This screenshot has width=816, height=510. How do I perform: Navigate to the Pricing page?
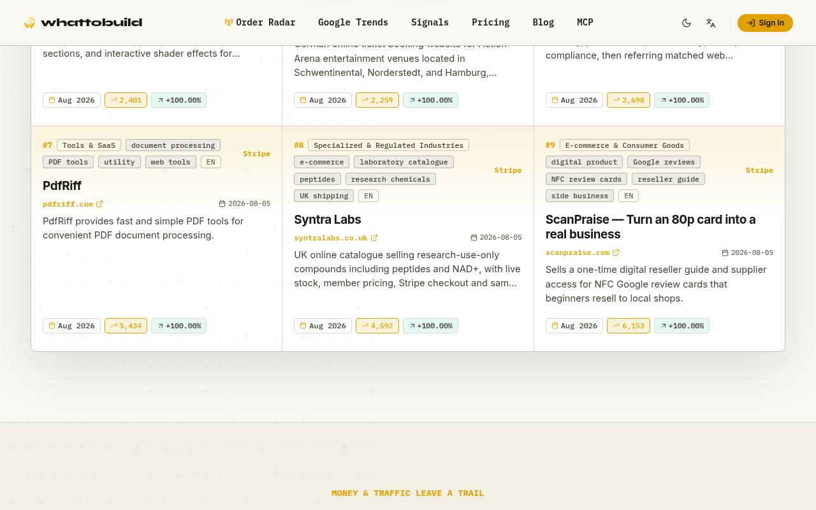pyautogui.click(x=490, y=22)
